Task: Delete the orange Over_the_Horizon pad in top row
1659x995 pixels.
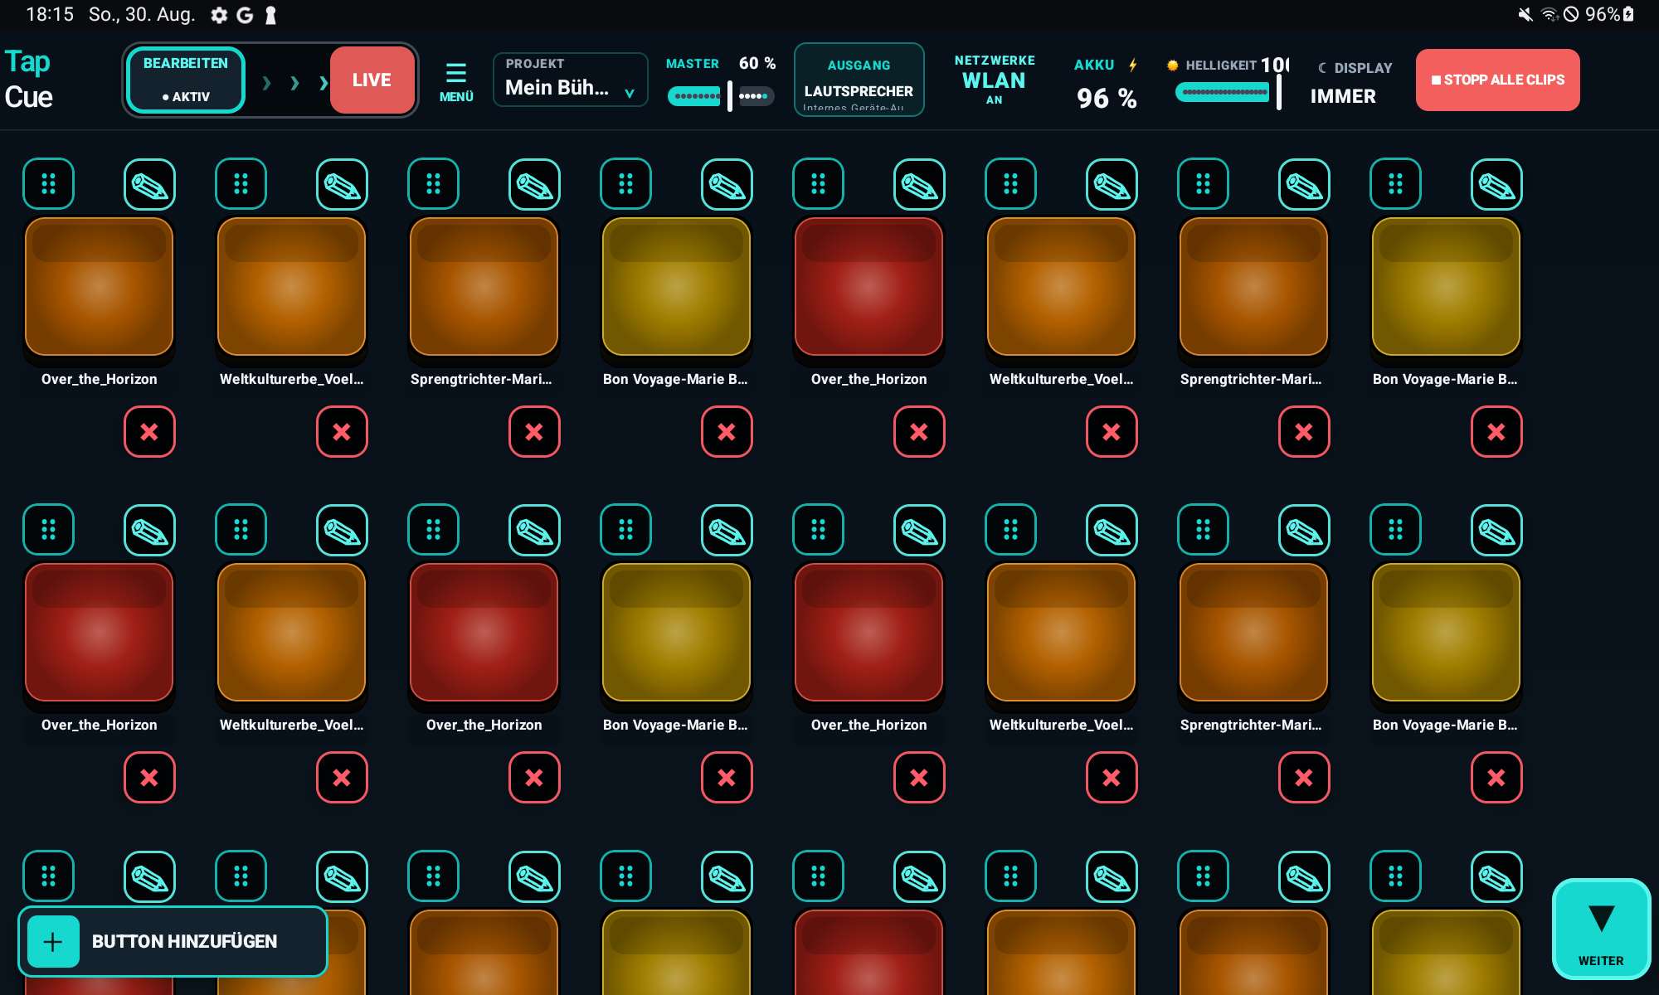Action: (x=149, y=431)
